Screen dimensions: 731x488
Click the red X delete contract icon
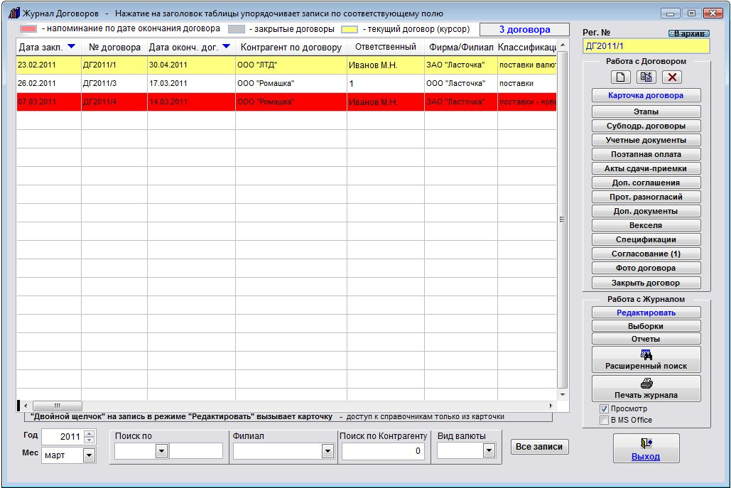[x=672, y=77]
